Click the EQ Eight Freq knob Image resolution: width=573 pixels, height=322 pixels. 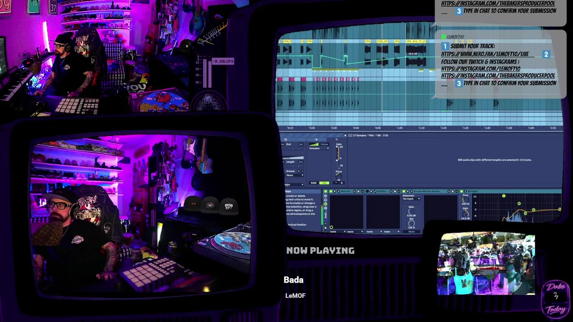(x=465, y=199)
